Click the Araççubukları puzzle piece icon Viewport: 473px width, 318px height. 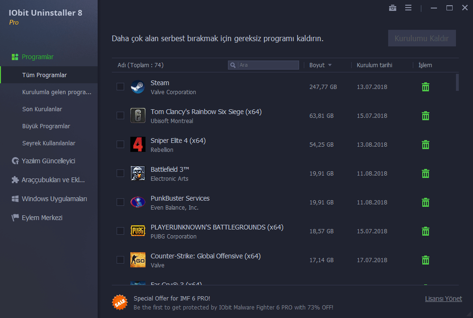15,180
